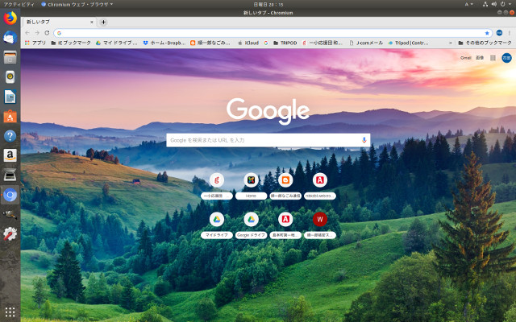Viewport: 516px width, 322px height.
Task: Close the 新しいタブ tab
Action: [x=92, y=22]
